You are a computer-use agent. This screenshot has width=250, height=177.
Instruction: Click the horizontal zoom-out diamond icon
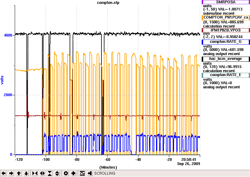coord(42,173)
